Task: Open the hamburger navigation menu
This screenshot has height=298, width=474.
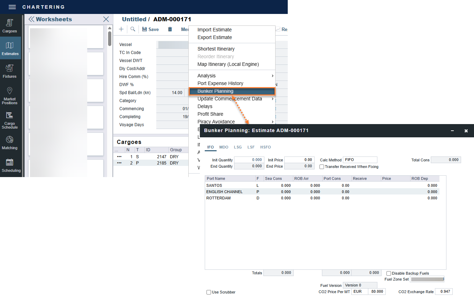Action: [12, 7]
